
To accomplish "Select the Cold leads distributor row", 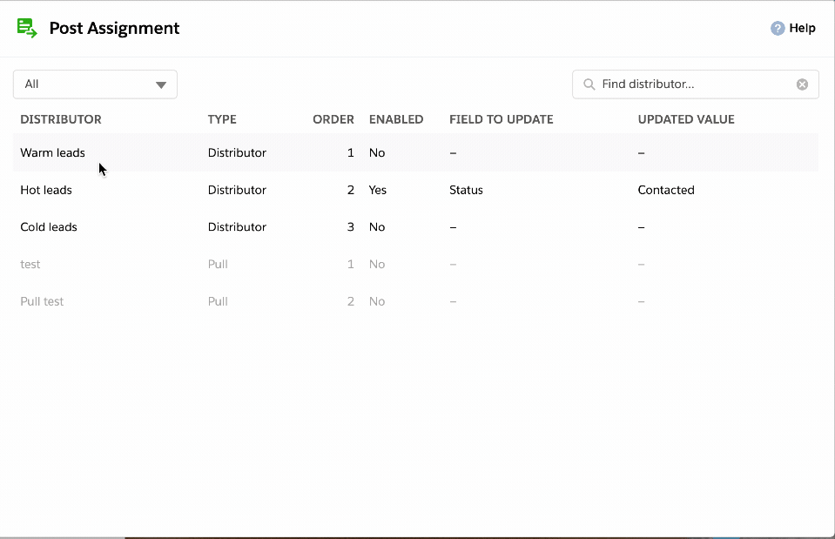I will pyautogui.click(x=416, y=227).
